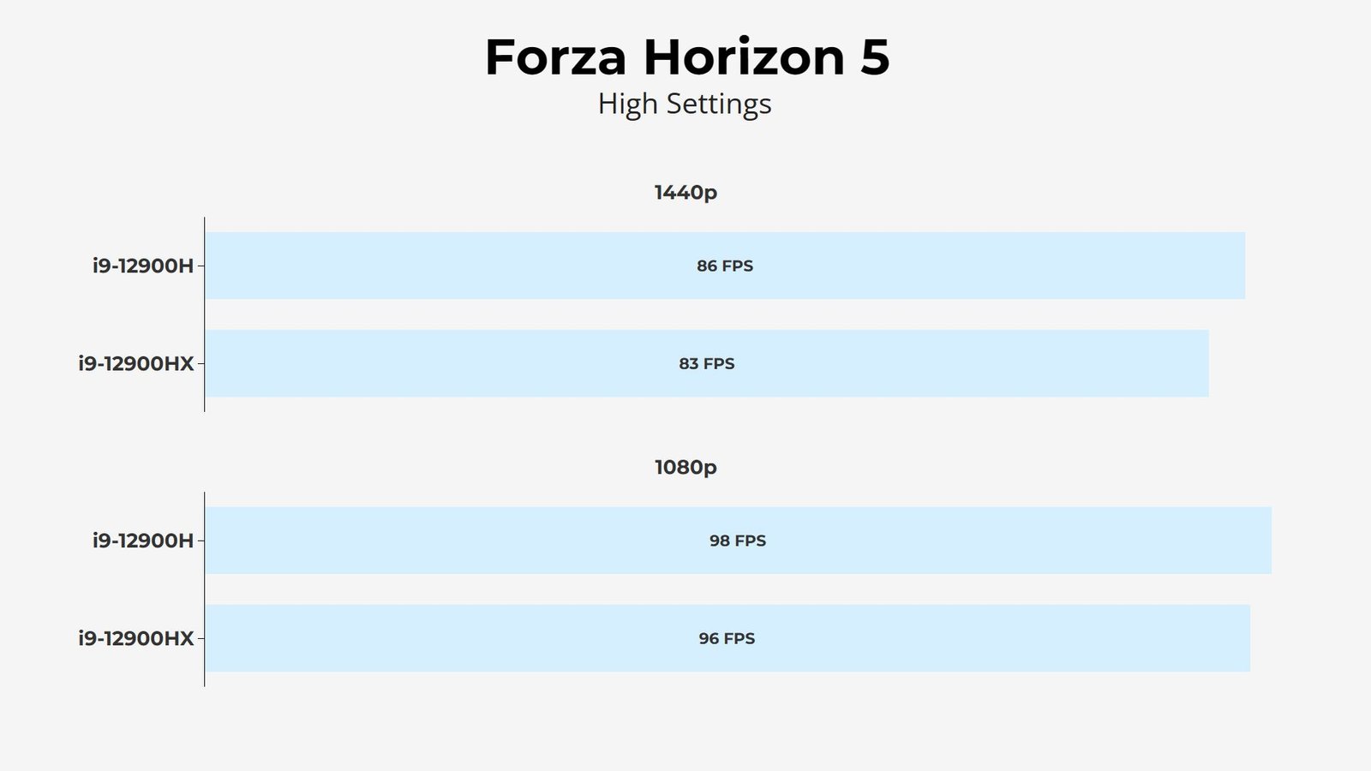Click the 1080p section heading

pos(685,467)
